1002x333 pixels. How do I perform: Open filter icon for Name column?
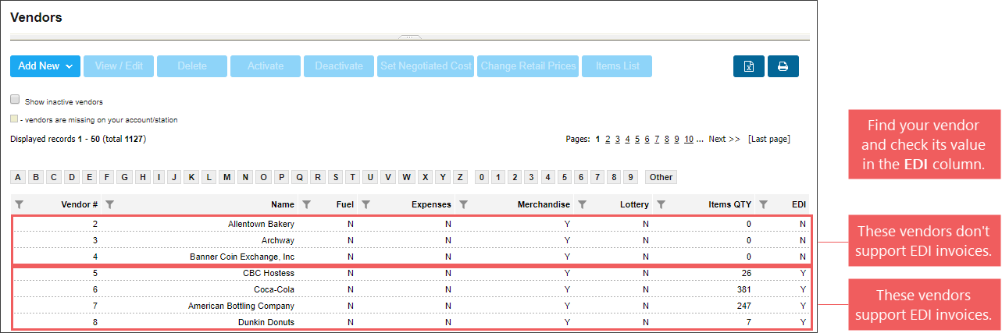click(110, 204)
